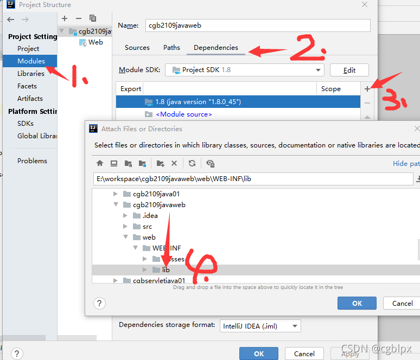Switch to the Paths tab
Image resolution: width=420 pixels, height=360 pixels.
(x=171, y=48)
